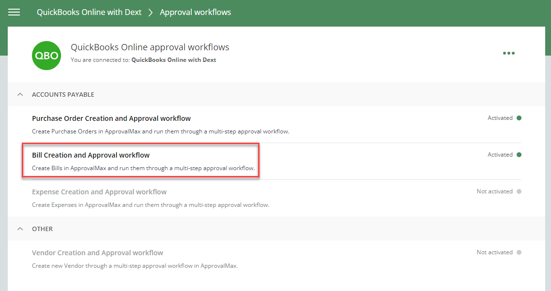
Task: Click the Approval workflows breadcrumb
Action: (x=196, y=12)
